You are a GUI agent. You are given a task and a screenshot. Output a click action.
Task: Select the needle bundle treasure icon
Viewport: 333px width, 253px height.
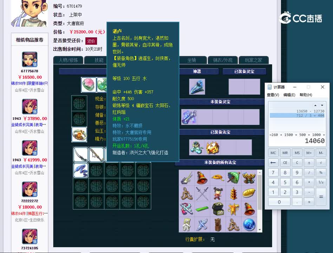(x=187, y=177)
